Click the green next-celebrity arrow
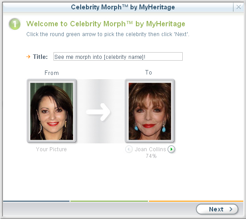Image resolution: width=246 pixels, height=219 pixels. tap(171, 149)
